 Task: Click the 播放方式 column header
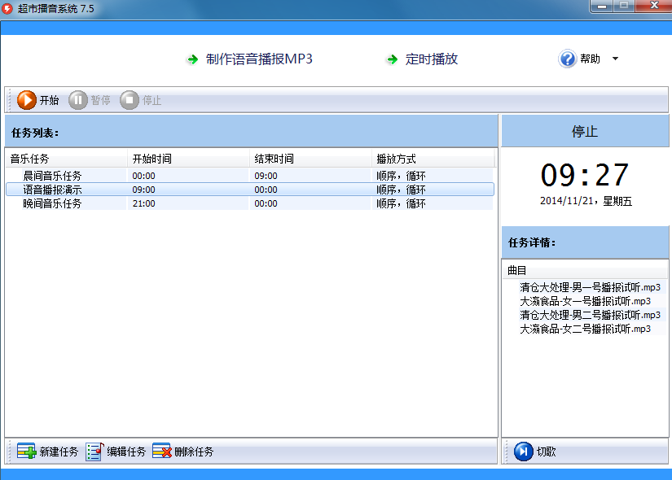coord(433,159)
